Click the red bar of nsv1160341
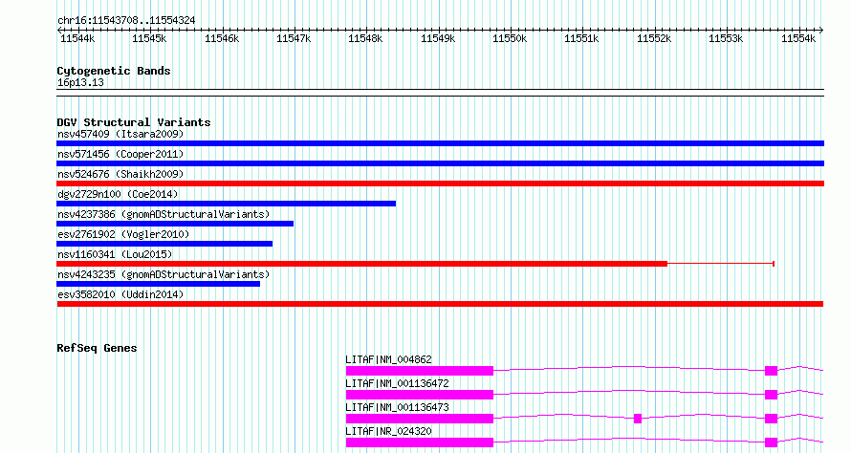This screenshot has width=851, height=453. tap(362, 264)
